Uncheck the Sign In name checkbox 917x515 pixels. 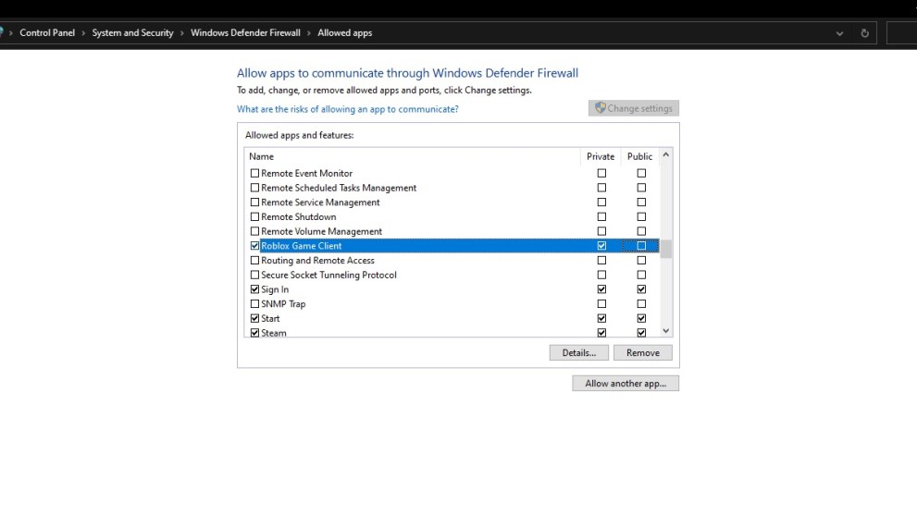[254, 289]
